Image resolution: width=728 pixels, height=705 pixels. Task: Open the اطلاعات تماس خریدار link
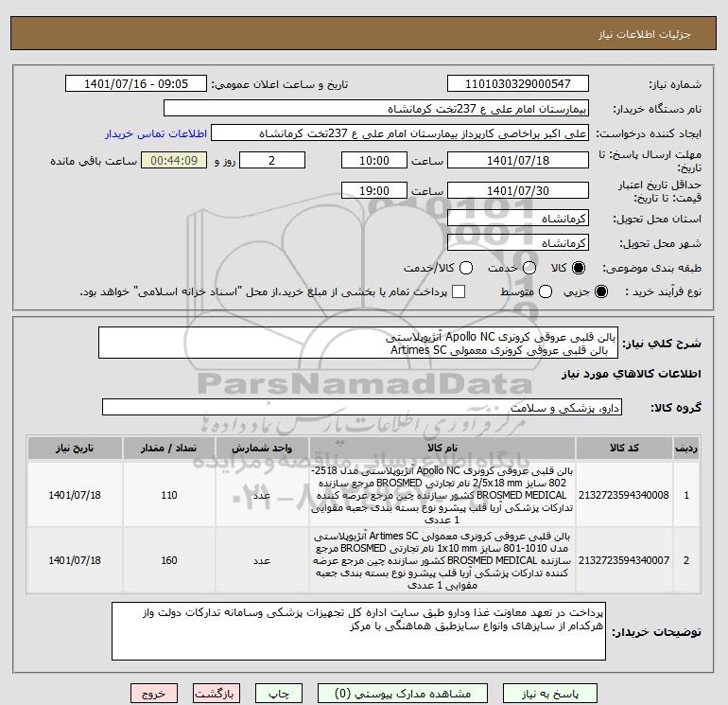point(156,133)
